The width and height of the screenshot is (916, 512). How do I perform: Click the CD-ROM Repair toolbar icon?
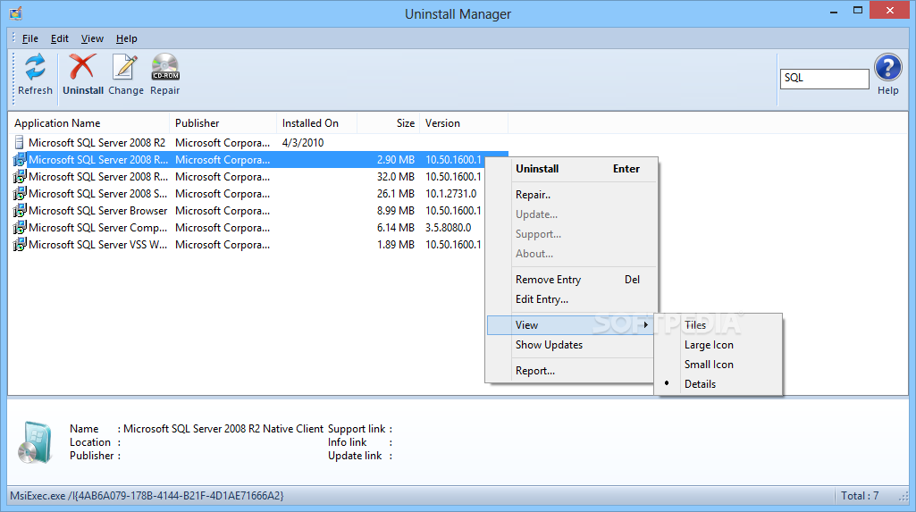165,66
